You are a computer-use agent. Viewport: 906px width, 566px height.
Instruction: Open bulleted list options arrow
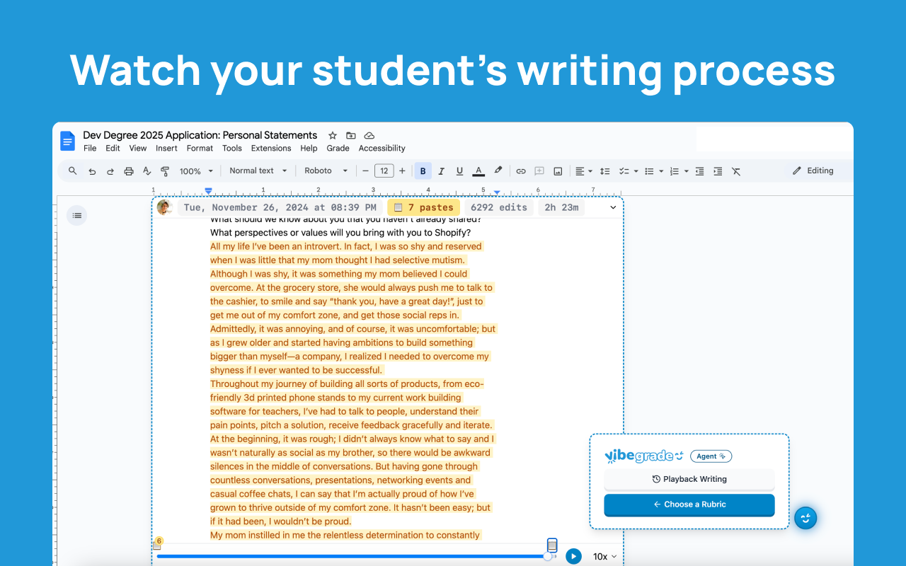coord(661,171)
